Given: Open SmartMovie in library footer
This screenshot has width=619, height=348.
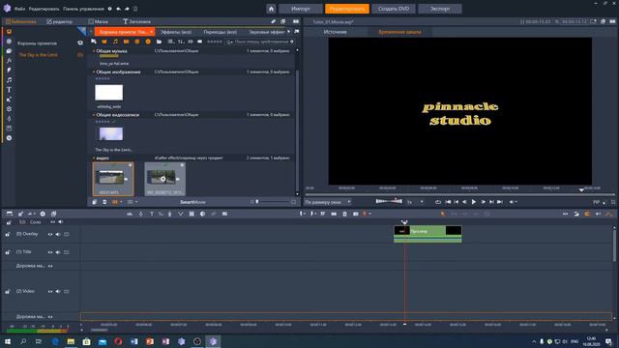Looking at the screenshot, I should 192,202.
